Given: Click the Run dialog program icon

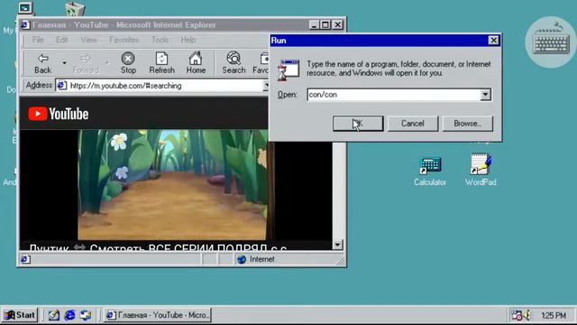Looking at the screenshot, I should (x=288, y=70).
